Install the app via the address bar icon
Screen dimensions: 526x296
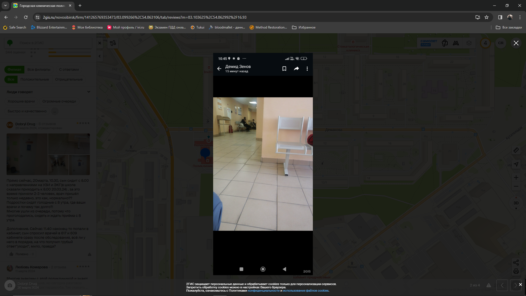(478, 17)
